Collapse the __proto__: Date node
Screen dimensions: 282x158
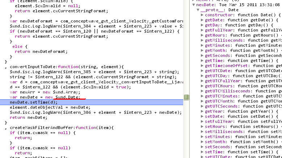(198, 10)
